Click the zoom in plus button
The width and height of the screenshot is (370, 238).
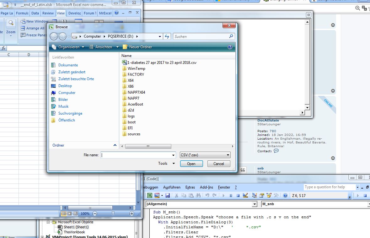coord(132,214)
